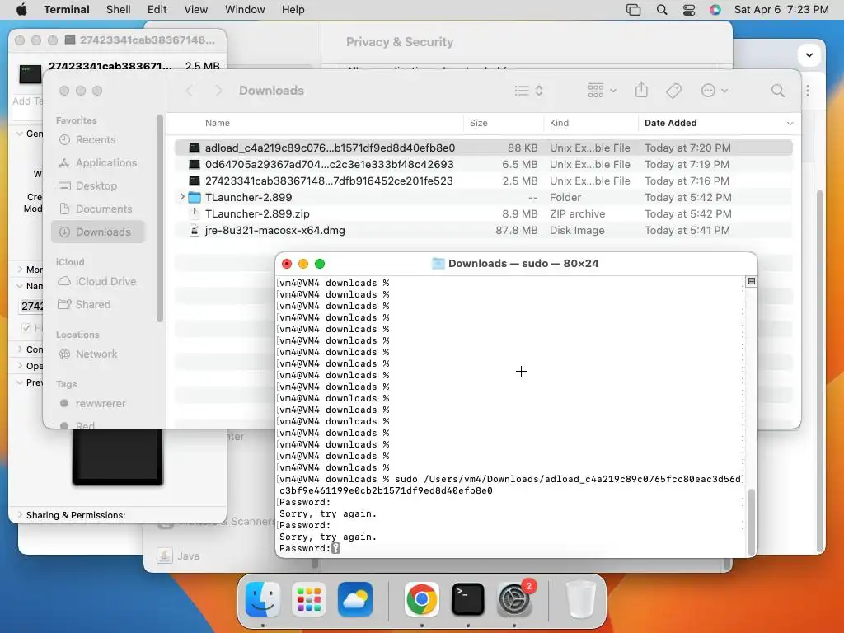Change Finder list view mode

click(528, 91)
